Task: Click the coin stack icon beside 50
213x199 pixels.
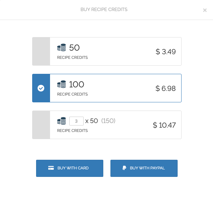Action: tap(61, 47)
